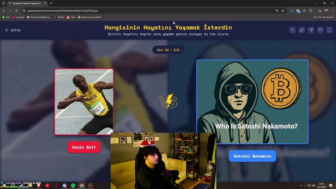Open the Tüm Yer İşaretleri folder

pos(324,17)
